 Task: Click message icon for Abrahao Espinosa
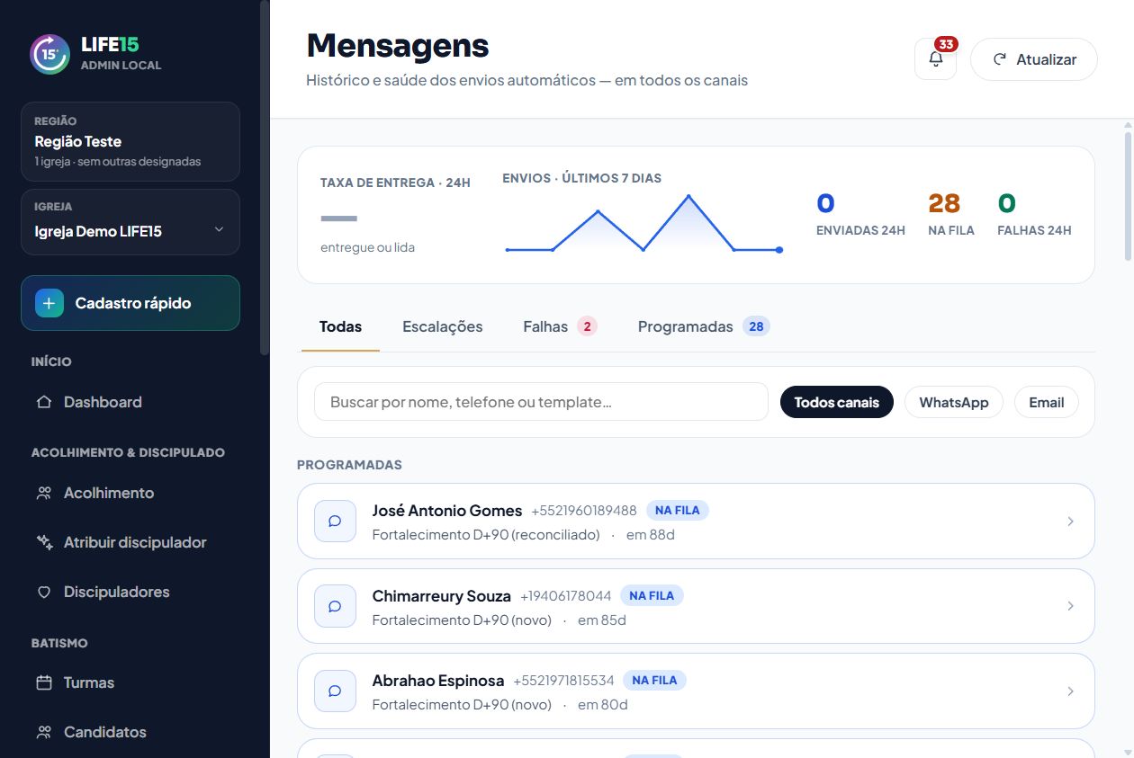[x=335, y=691]
